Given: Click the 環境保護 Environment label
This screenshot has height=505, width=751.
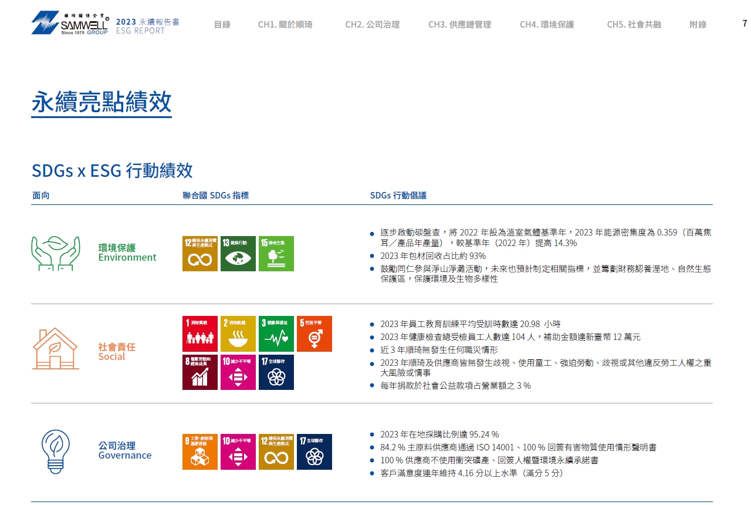Looking at the screenshot, I should click(127, 253).
